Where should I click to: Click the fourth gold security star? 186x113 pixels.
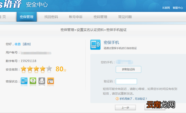pyautogui.click(x=43, y=69)
